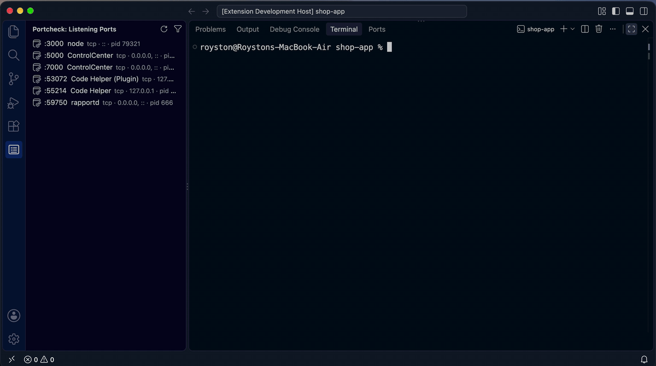Open the Explorer view in activity bar
This screenshot has width=656, height=366.
(x=14, y=32)
